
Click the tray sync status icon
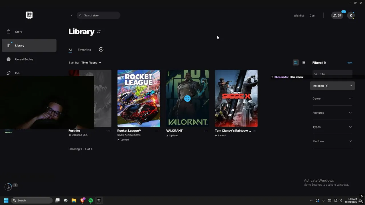tap(317, 200)
